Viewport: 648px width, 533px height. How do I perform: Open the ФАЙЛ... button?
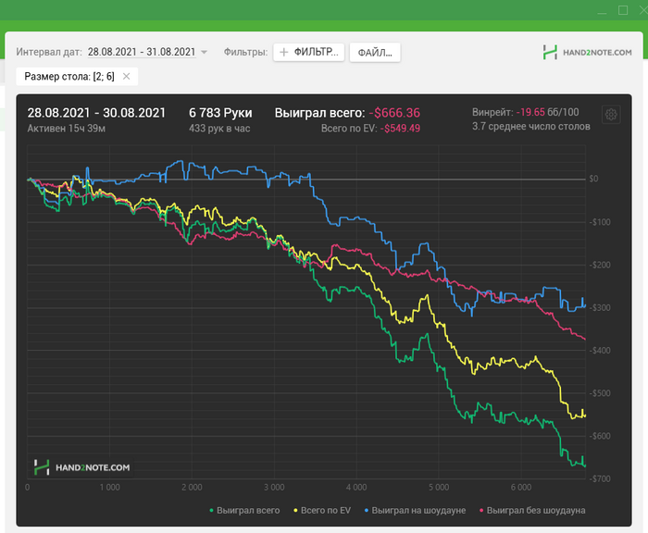point(375,53)
